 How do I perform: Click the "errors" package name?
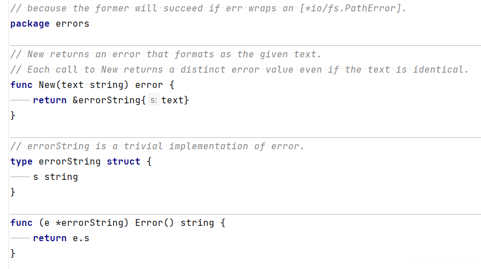[x=72, y=24]
